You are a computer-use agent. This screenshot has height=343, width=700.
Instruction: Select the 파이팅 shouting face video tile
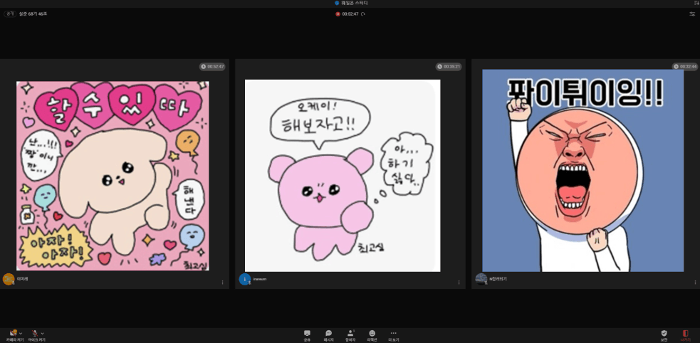(583, 170)
